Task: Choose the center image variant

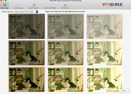Action: [x=65, y=53]
